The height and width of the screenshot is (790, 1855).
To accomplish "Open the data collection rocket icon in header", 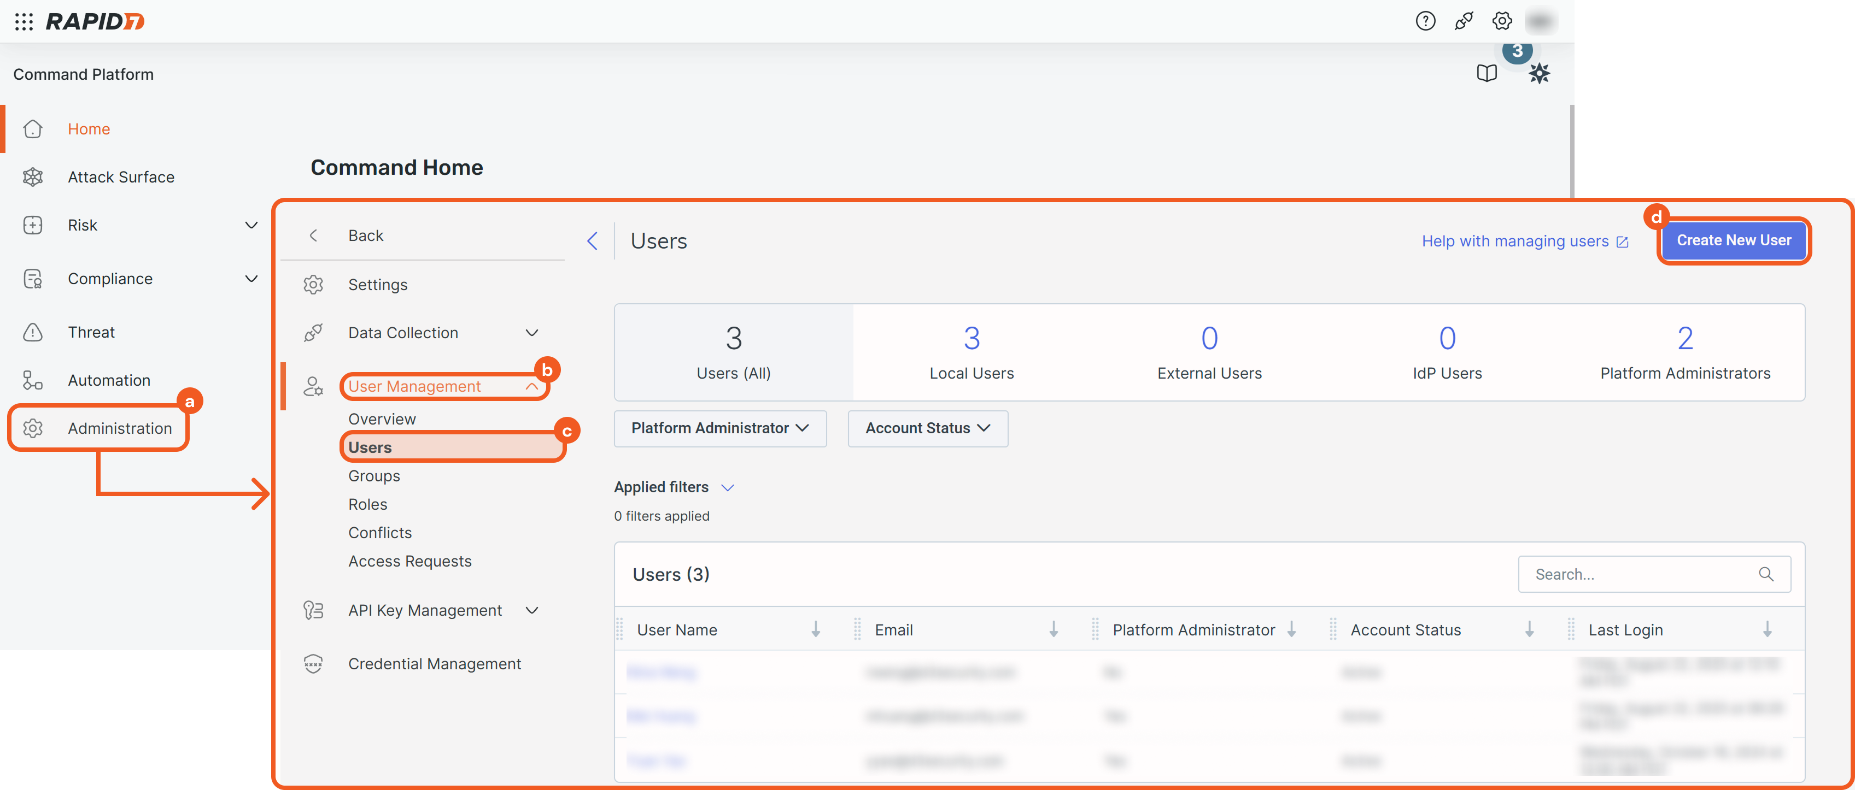I will click(x=1463, y=22).
